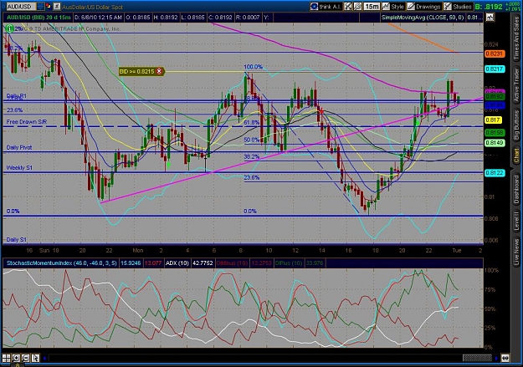Click the AUD/USD symbol input field
This screenshot has width=523, height=367.
(x=21, y=7)
